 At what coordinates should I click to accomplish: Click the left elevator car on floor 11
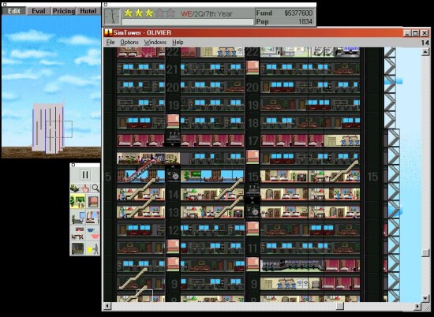(173, 247)
